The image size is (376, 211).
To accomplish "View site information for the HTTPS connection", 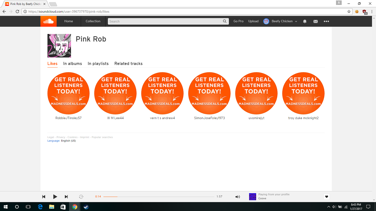I will point(25,11).
